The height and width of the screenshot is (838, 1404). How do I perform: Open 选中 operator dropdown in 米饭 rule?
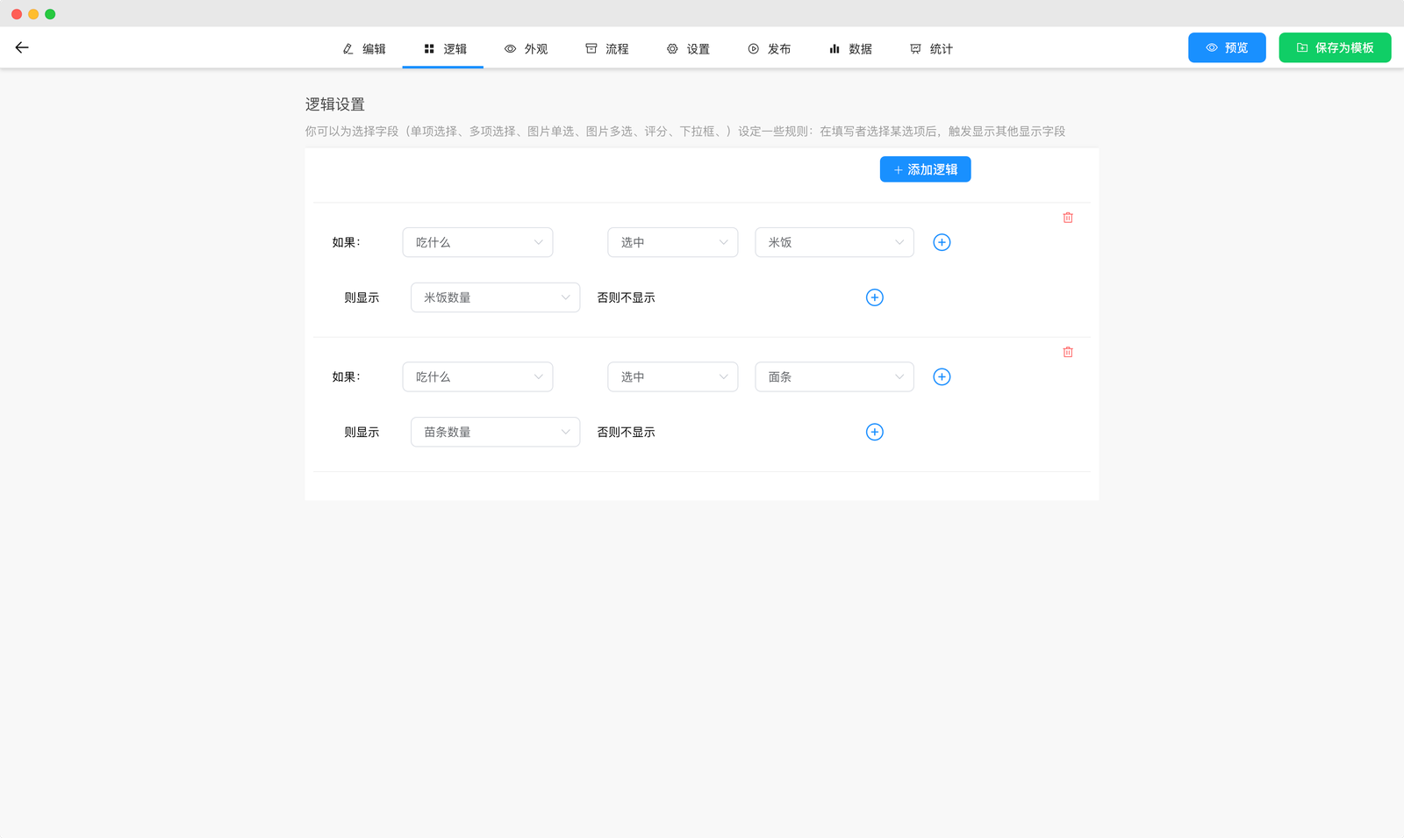tap(673, 242)
